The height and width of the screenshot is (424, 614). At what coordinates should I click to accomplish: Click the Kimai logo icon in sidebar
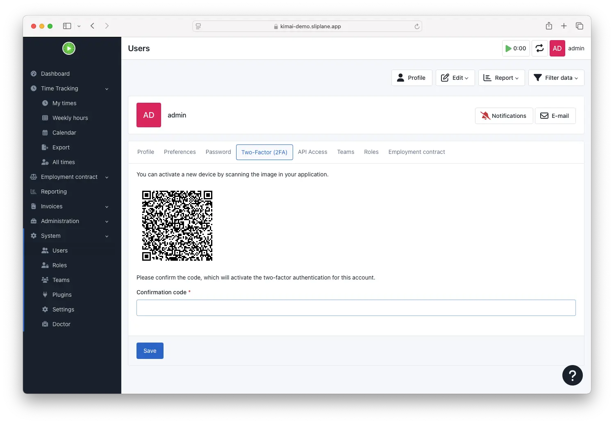click(69, 48)
